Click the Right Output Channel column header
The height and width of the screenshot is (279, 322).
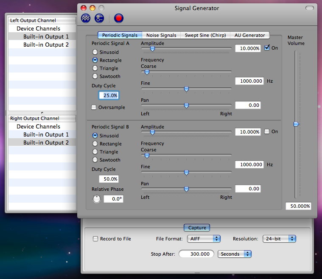click(42, 118)
